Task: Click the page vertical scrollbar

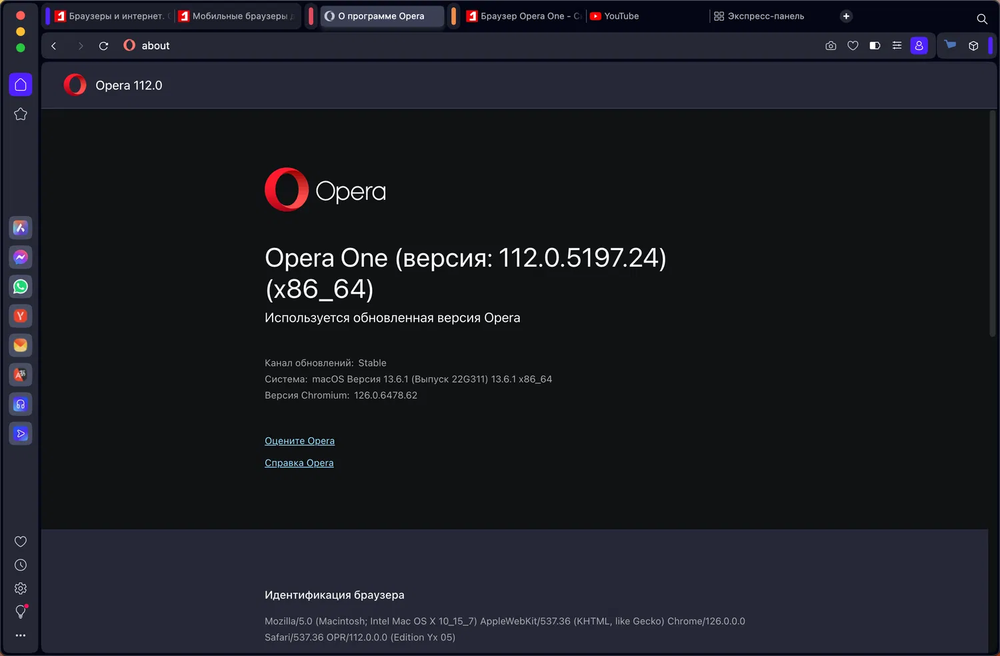Action: coord(993,223)
